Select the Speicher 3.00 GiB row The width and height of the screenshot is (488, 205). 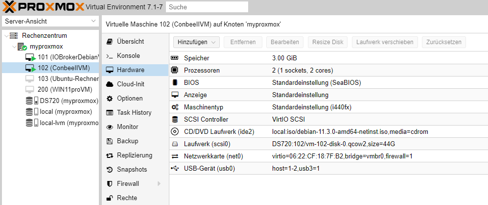pyautogui.click(x=328, y=58)
